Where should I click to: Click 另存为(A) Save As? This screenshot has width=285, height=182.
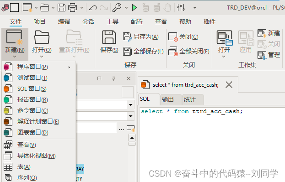[141, 36]
